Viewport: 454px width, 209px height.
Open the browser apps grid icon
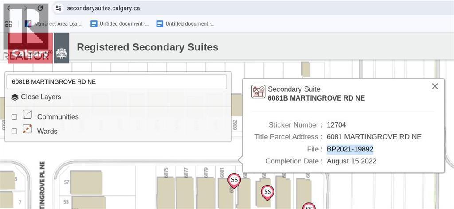tap(8, 23)
